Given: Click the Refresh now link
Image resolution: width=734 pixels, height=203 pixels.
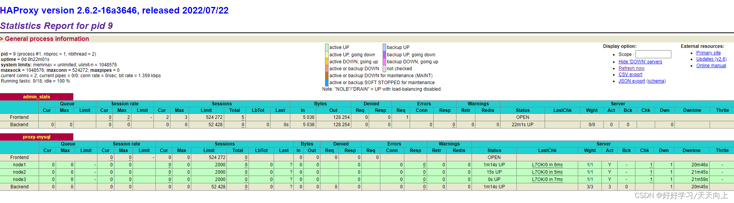Looking at the screenshot, I should coord(632,68).
